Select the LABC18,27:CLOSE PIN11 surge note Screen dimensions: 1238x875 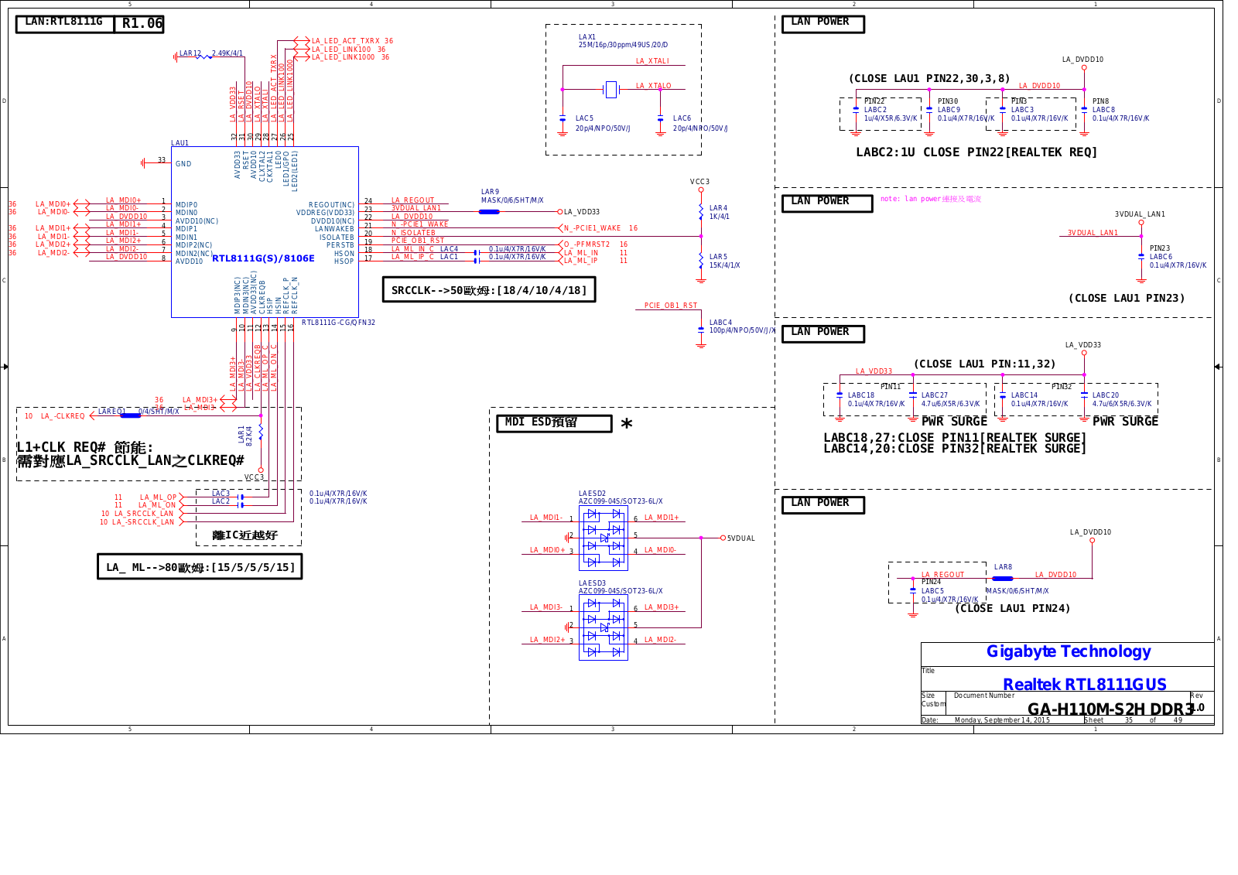point(955,438)
